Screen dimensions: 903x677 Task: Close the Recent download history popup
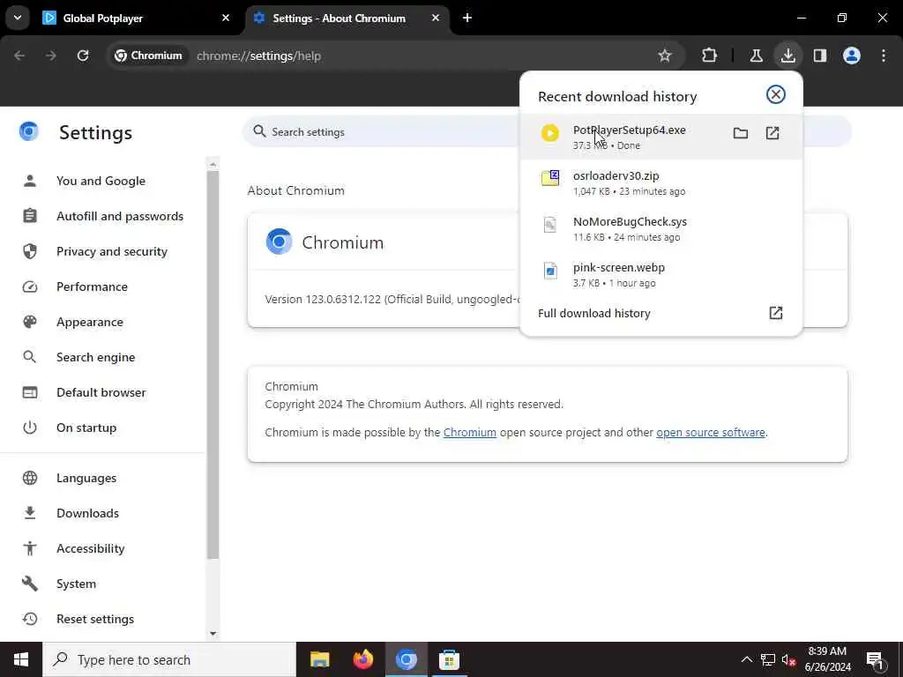click(x=776, y=94)
